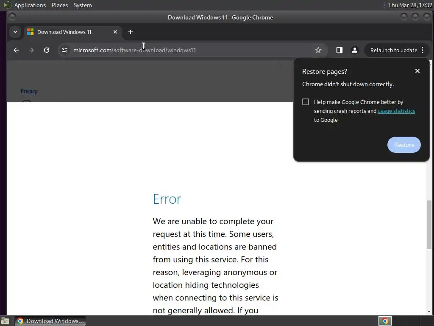434x326 pixels.
Task: View site information icon in address bar
Action: (65, 50)
